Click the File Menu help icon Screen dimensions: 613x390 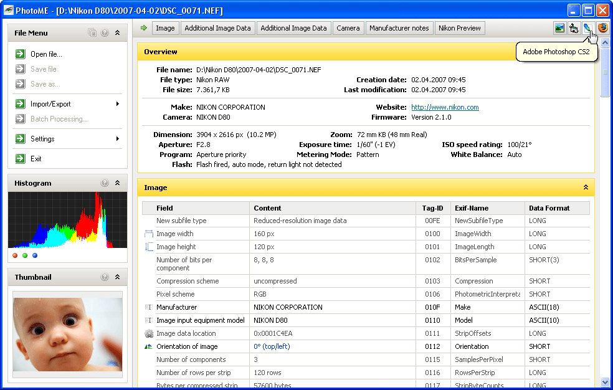tap(105, 33)
